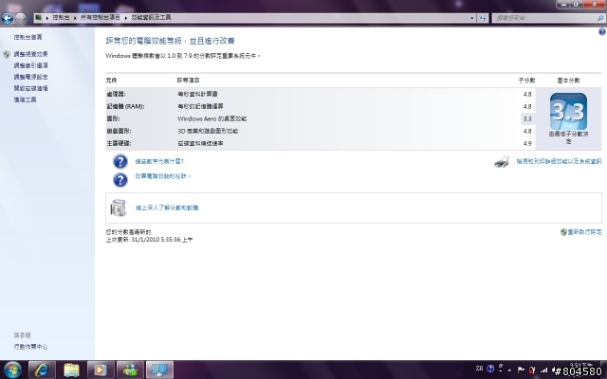607x379 pixels.
Task: Open Windows Live Messenger taskbar icon
Action: tap(130, 370)
